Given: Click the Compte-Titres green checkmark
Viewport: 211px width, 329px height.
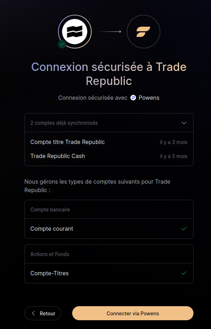Looking at the screenshot, I should click(184, 273).
